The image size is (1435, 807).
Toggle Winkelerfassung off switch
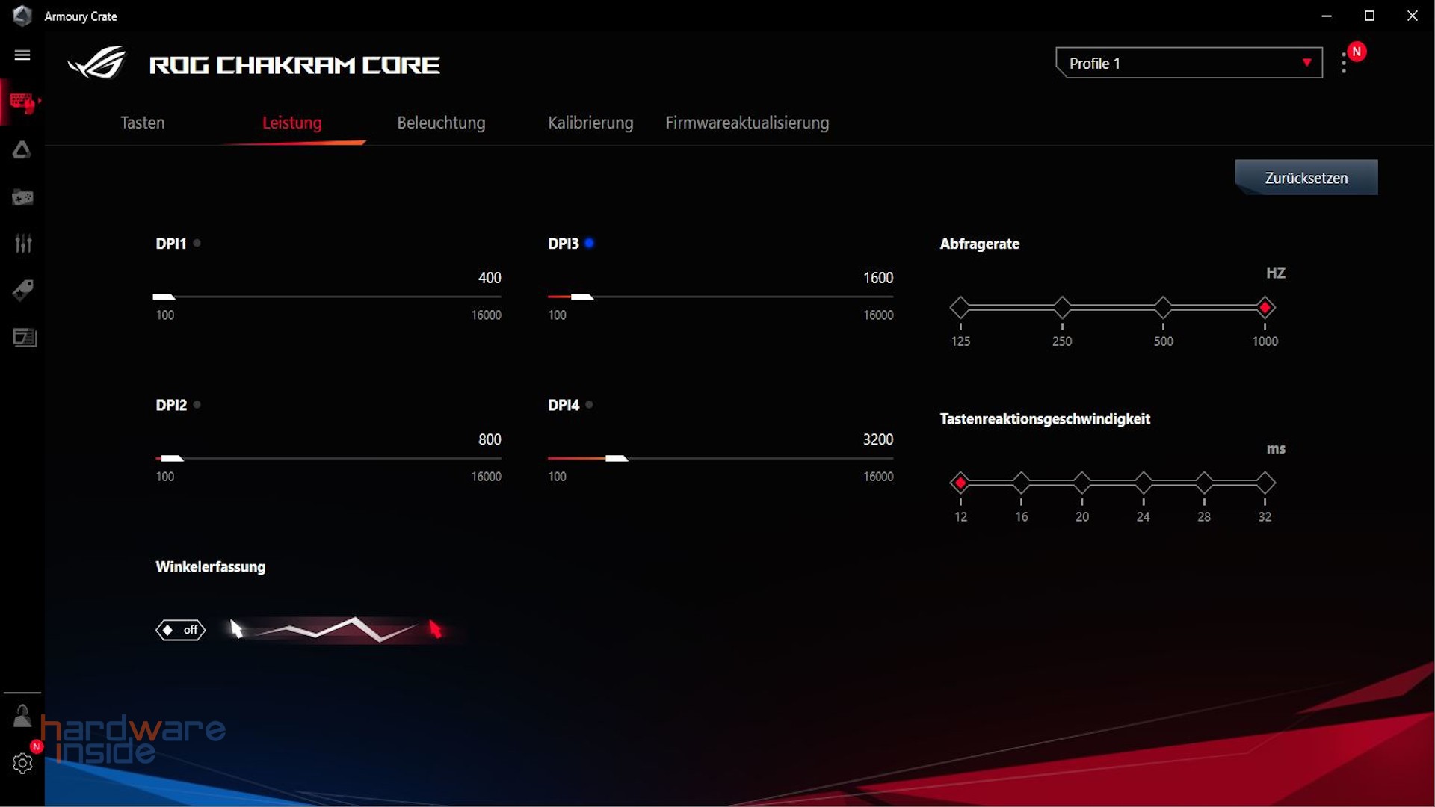click(x=180, y=630)
